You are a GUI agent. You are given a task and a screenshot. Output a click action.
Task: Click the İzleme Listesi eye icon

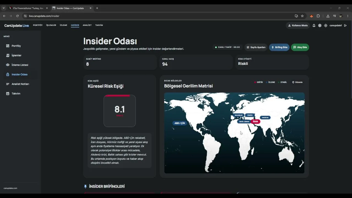point(8,65)
